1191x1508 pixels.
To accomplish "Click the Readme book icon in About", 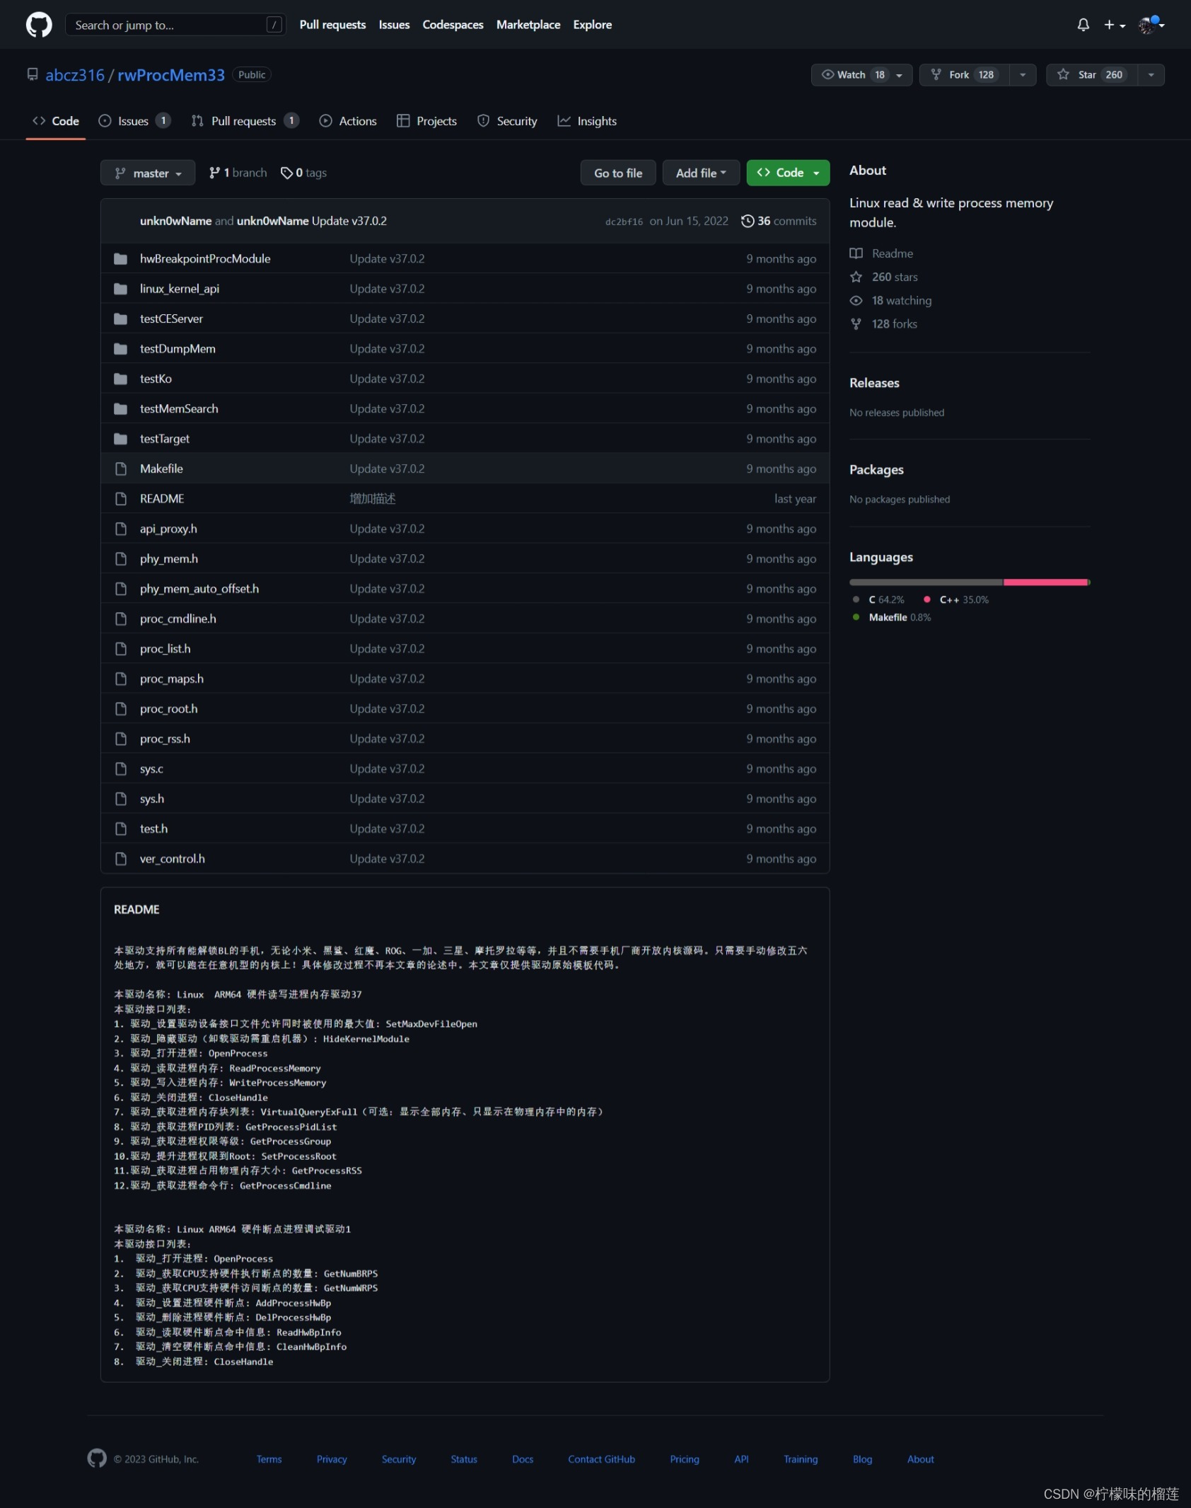I will click(856, 253).
